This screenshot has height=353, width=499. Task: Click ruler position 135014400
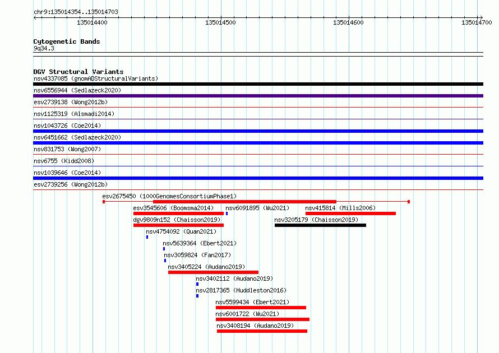point(93,22)
